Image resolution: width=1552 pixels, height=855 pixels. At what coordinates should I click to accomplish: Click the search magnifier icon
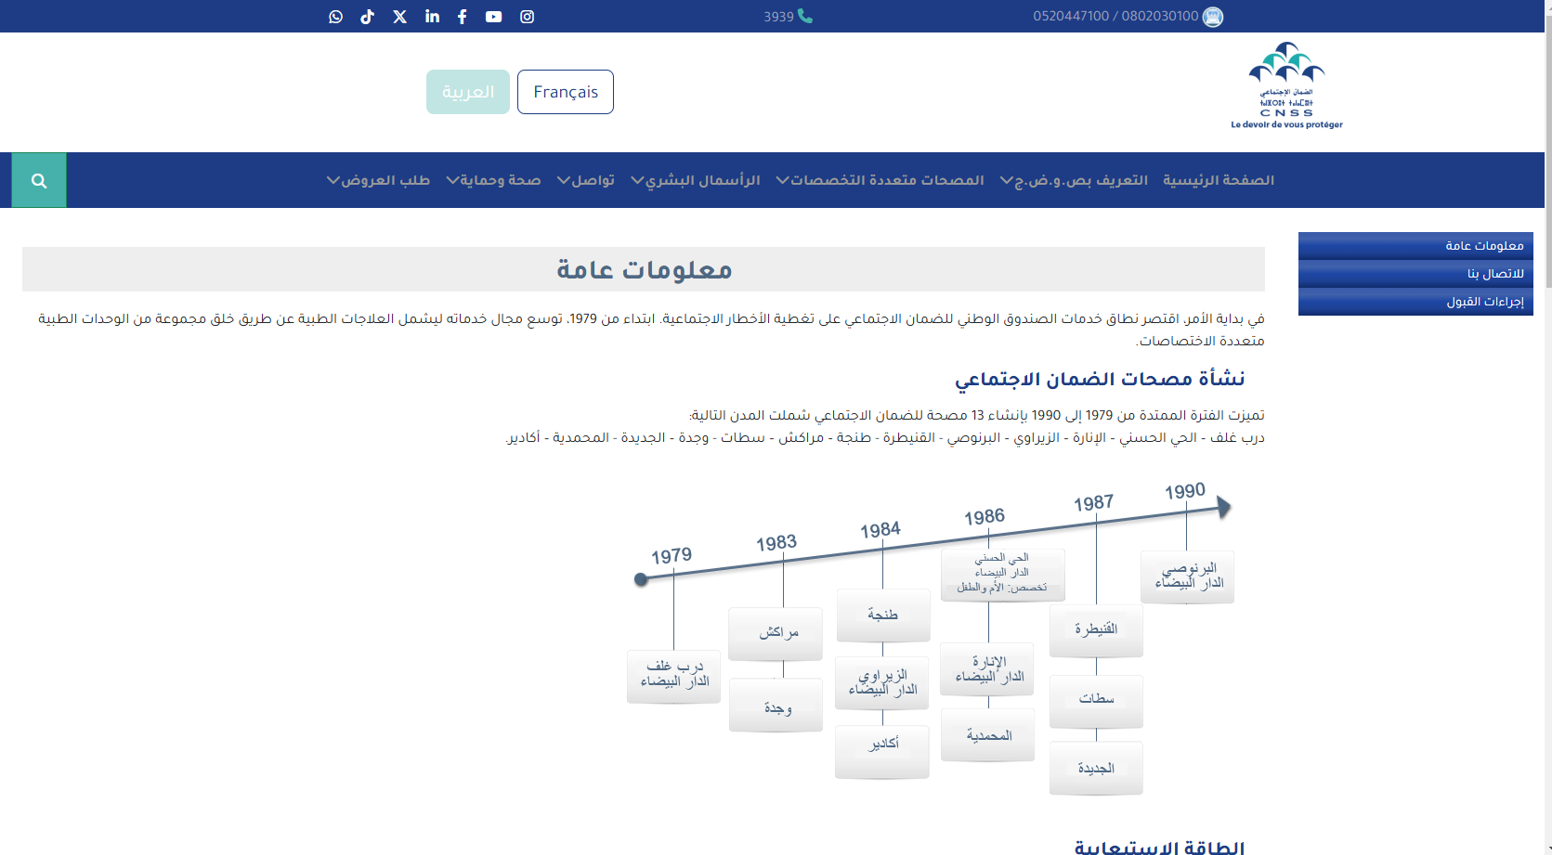pos(39,180)
